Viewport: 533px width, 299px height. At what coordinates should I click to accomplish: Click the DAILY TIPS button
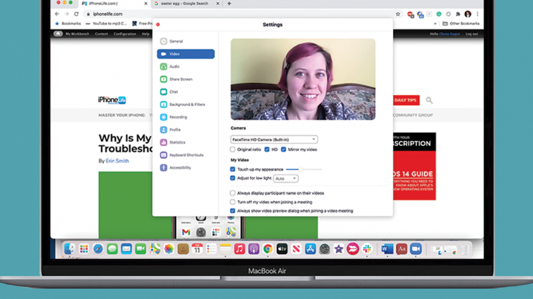[x=406, y=100]
